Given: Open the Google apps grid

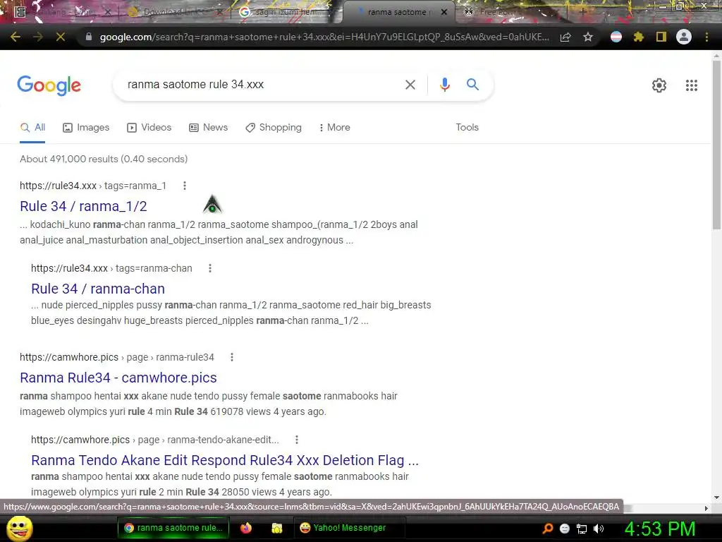Looking at the screenshot, I should click(x=692, y=85).
